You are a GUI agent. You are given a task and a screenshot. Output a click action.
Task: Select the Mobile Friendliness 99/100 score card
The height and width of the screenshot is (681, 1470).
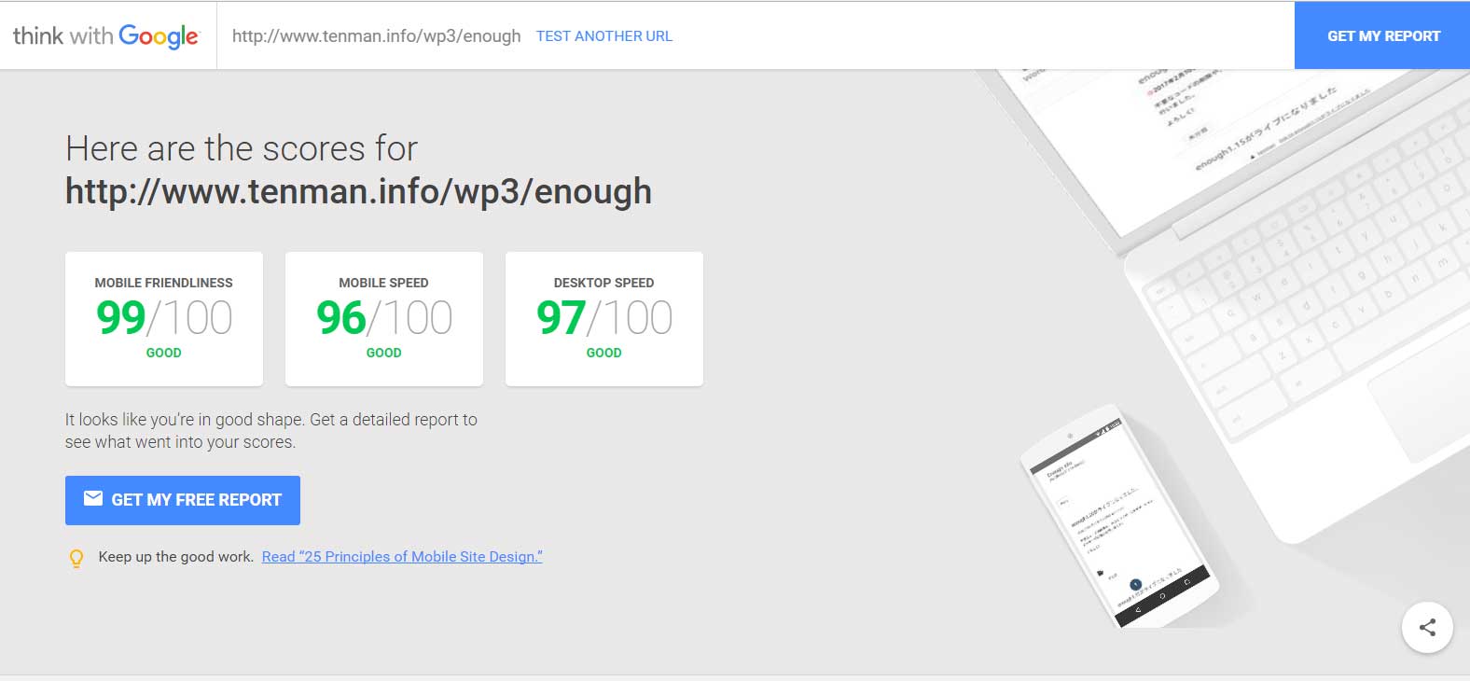tap(164, 318)
